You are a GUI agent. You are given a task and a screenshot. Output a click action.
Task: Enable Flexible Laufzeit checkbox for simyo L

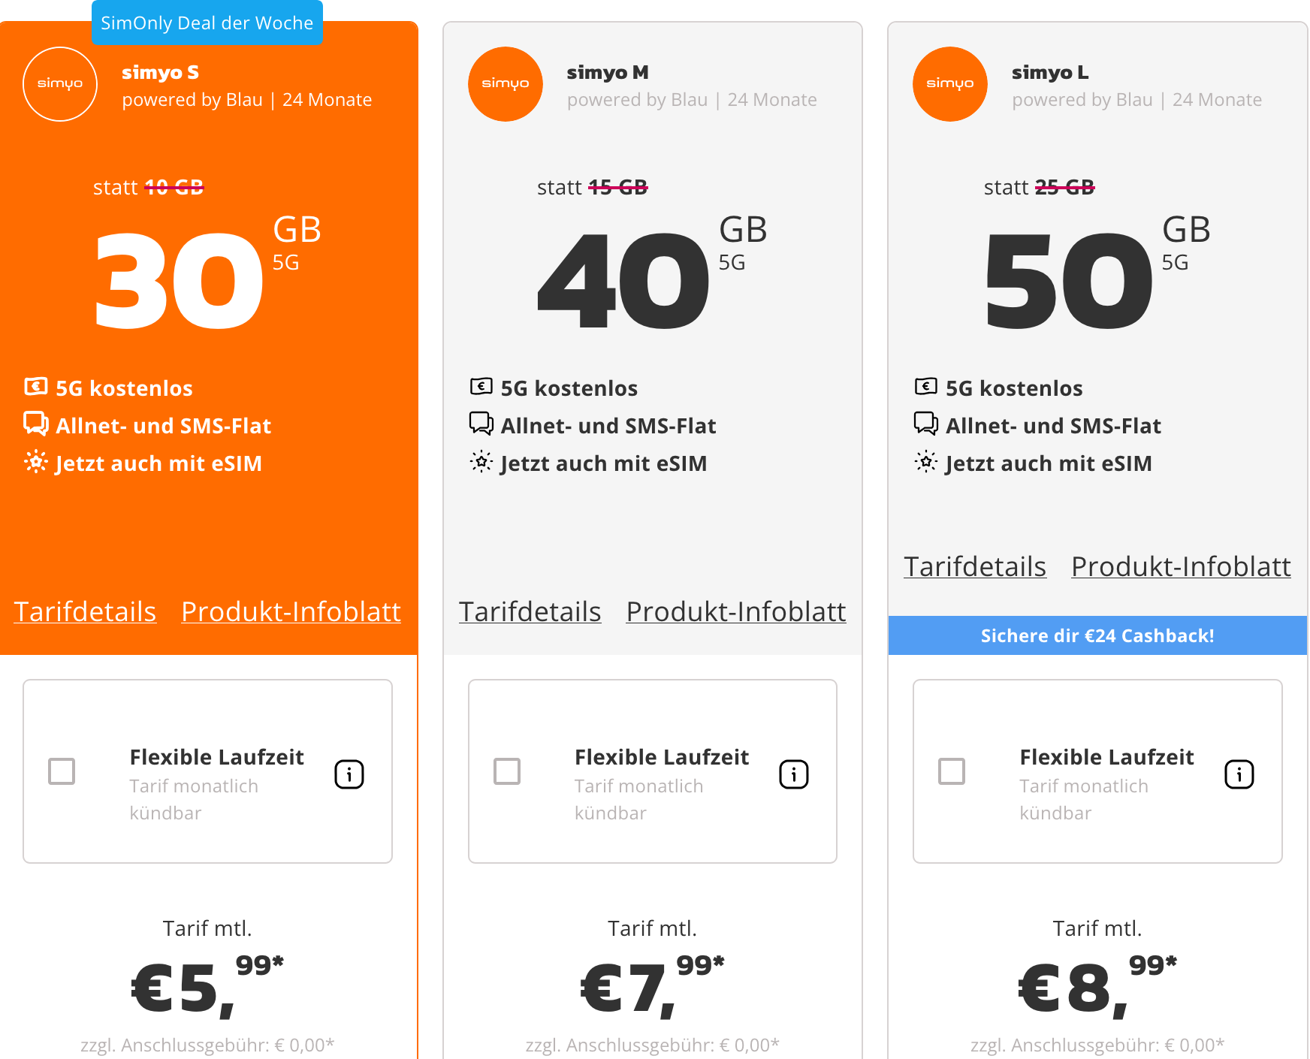[x=952, y=771]
